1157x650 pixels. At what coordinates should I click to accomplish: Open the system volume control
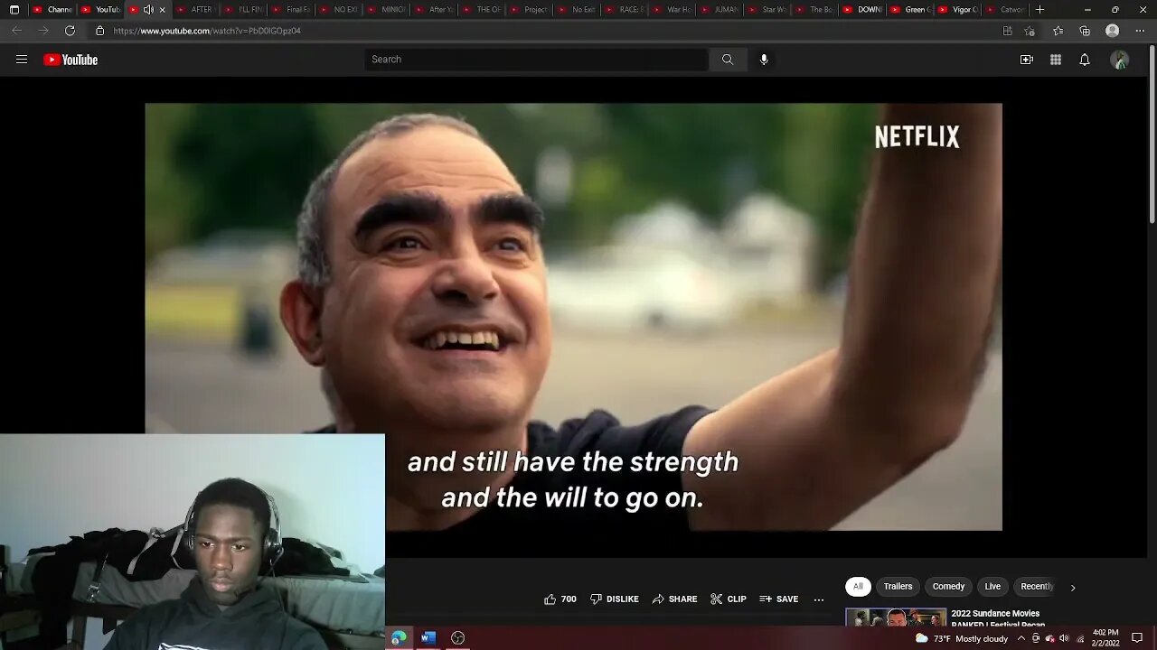pos(1064,638)
